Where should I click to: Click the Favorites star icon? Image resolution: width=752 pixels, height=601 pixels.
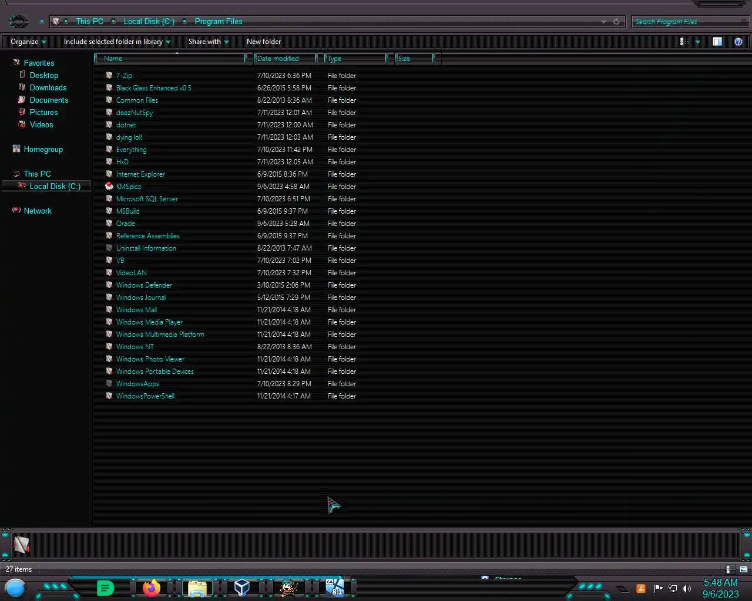click(x=16, y=63)
